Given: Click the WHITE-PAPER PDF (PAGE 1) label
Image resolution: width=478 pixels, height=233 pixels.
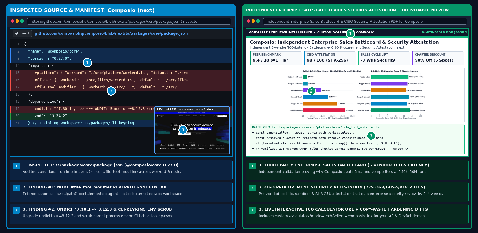Looking at the screenshot, I should [x=445, y=33].
